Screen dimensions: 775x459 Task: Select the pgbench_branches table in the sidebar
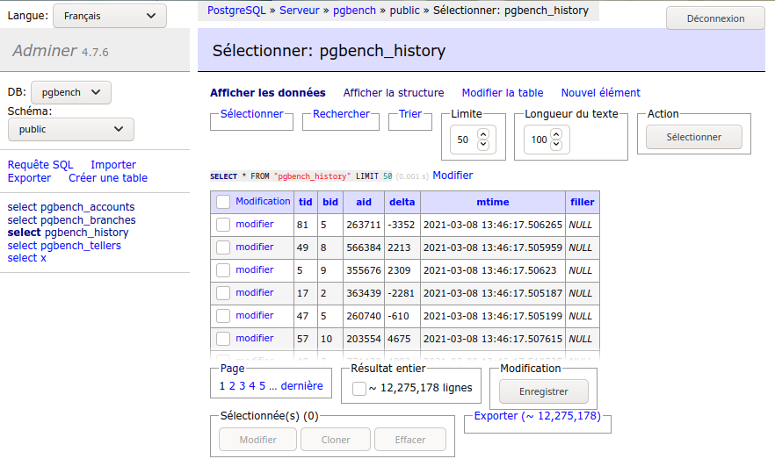(88, 220)
